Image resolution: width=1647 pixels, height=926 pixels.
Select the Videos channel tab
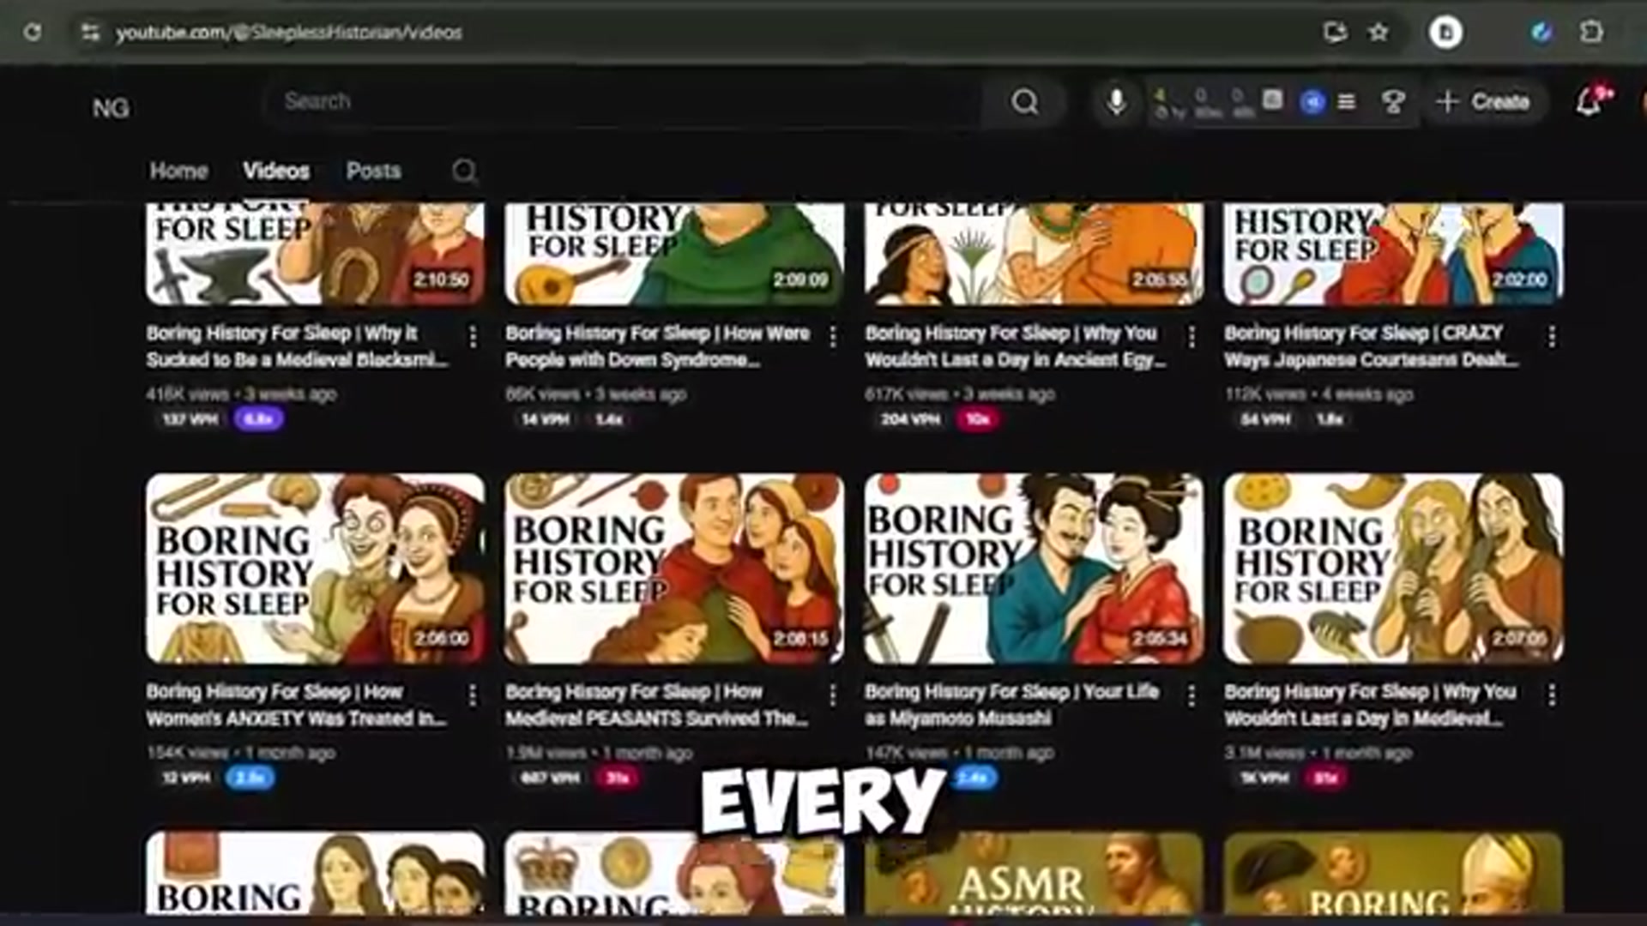(x=276, y=171)
